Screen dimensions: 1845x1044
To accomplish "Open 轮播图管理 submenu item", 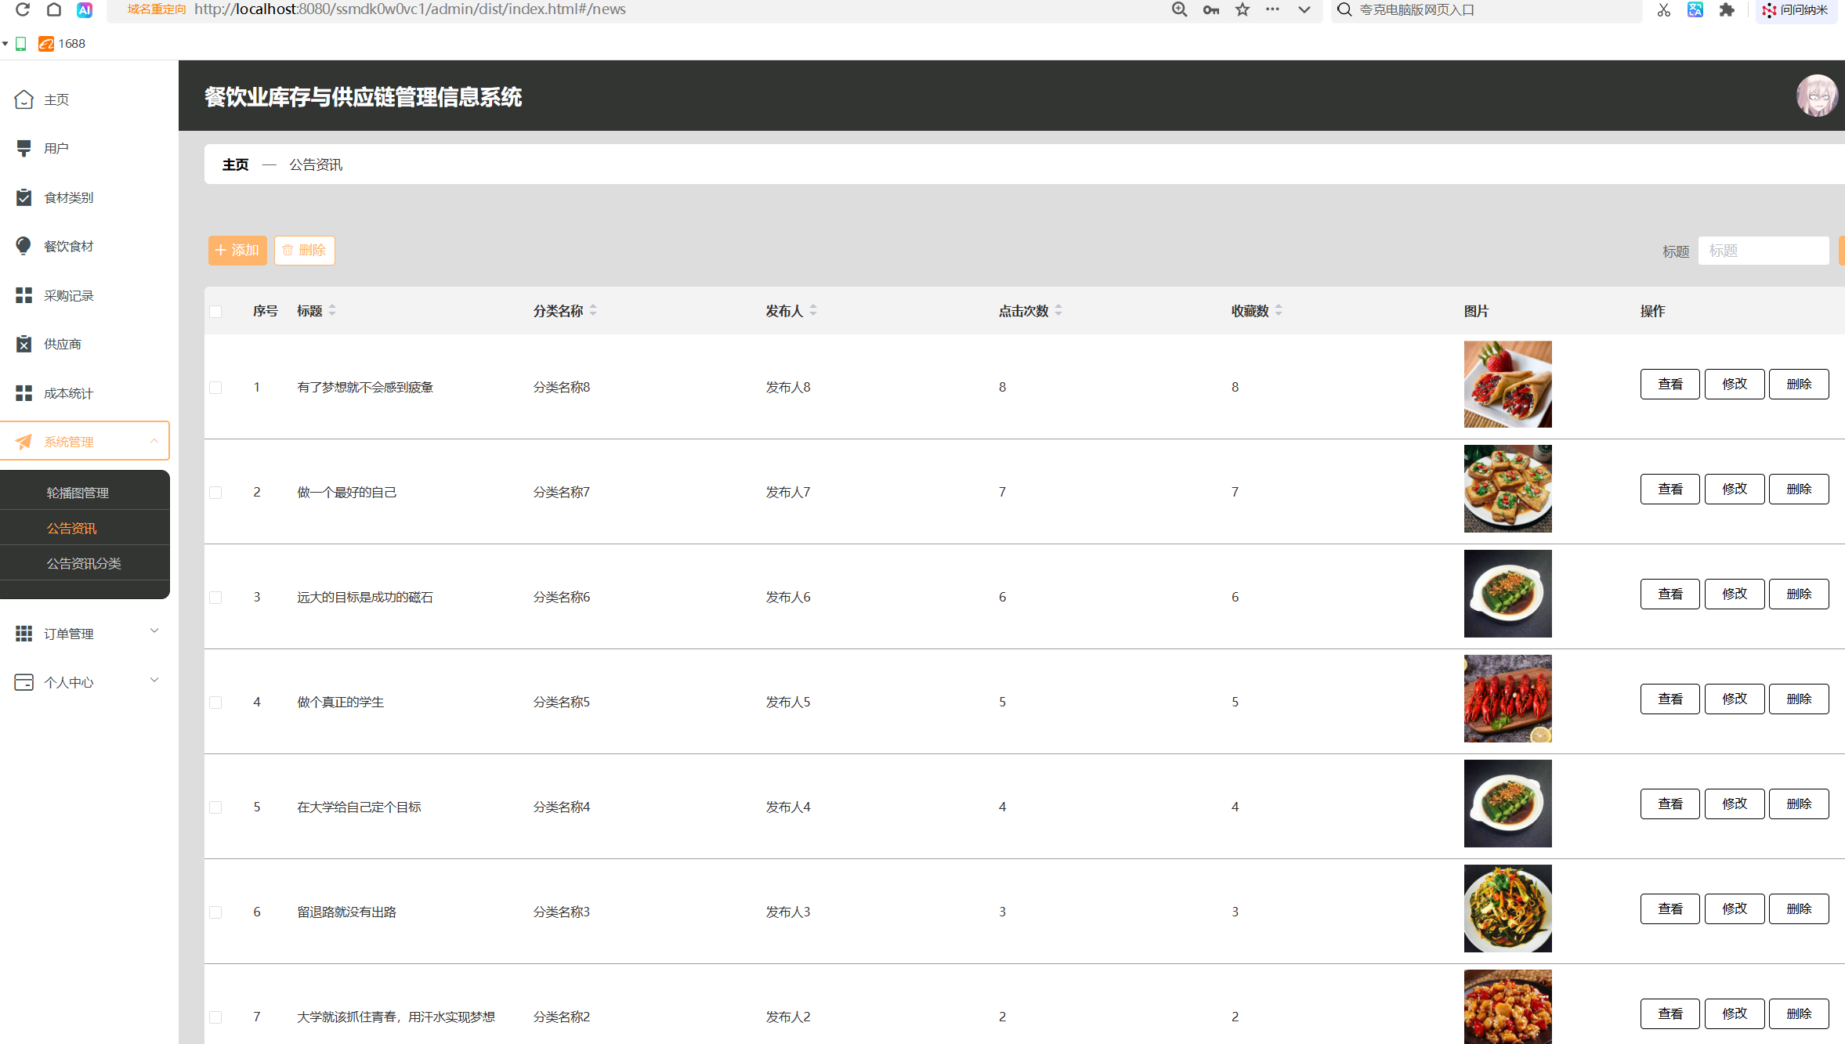I will (78, 493).
